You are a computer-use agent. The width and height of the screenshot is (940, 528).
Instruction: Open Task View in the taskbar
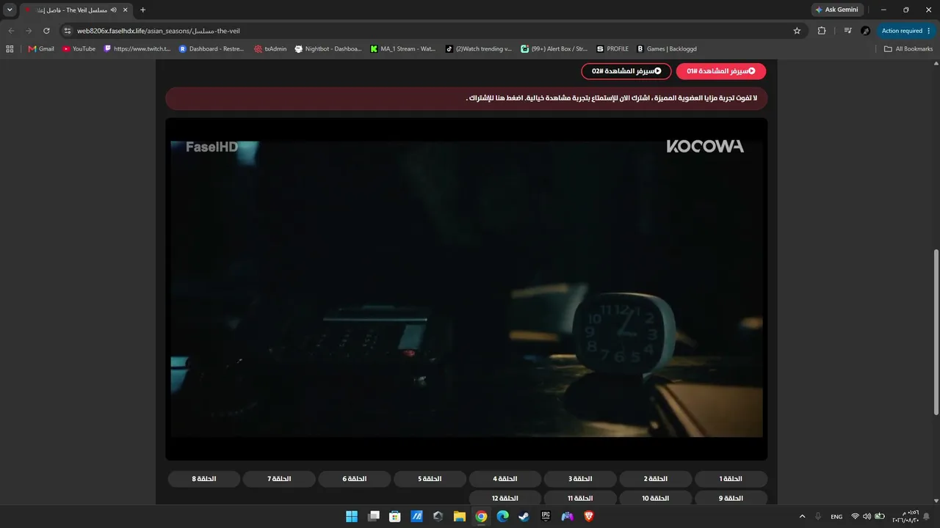click(x=373, y=516)
